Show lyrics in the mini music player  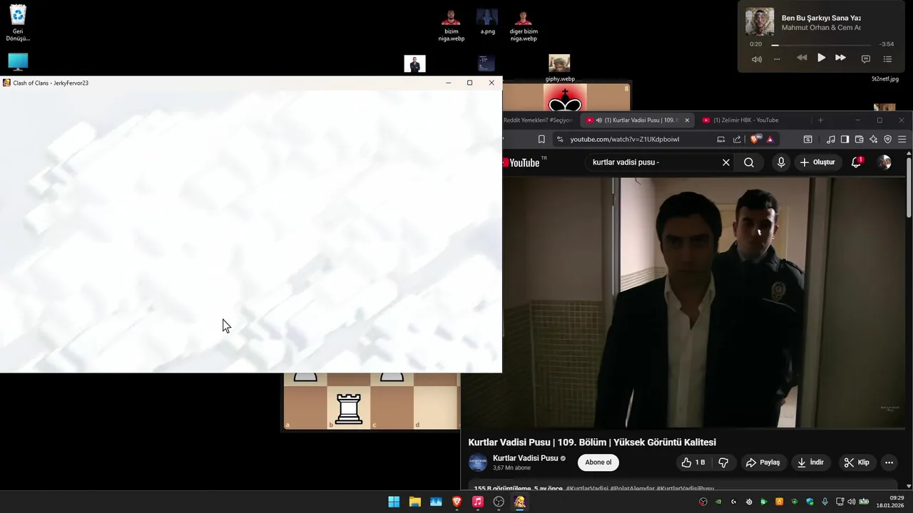(866, 59)
